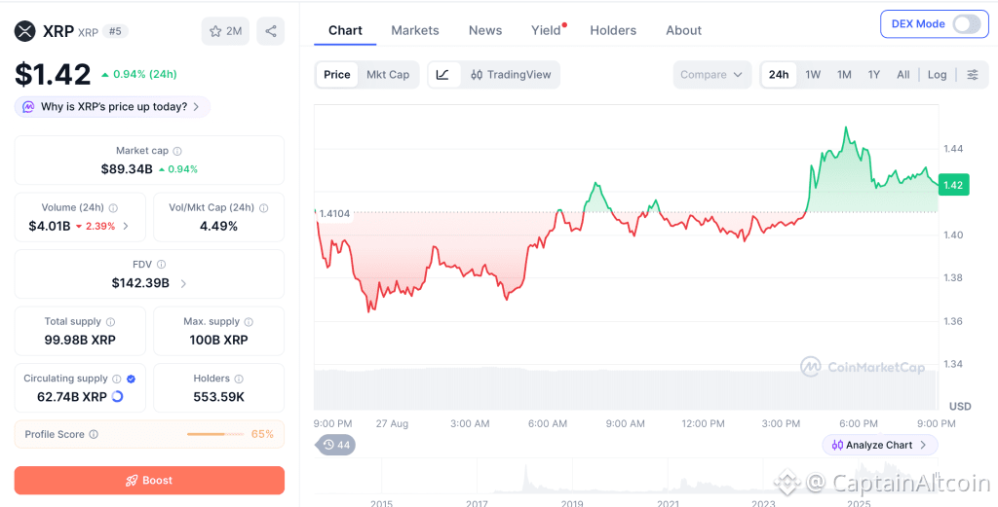Click the $89.34B market cap value

tap(127, 169)
